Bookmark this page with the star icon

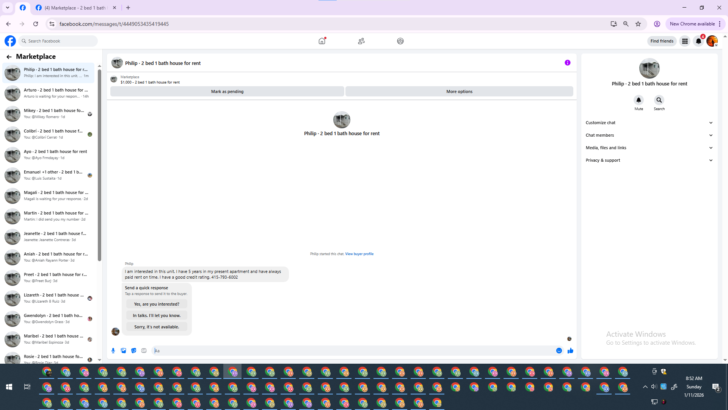point(638,24)
